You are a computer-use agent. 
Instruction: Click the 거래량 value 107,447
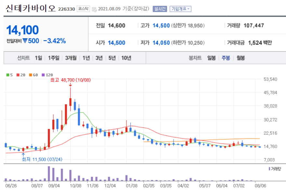[254, 26]
